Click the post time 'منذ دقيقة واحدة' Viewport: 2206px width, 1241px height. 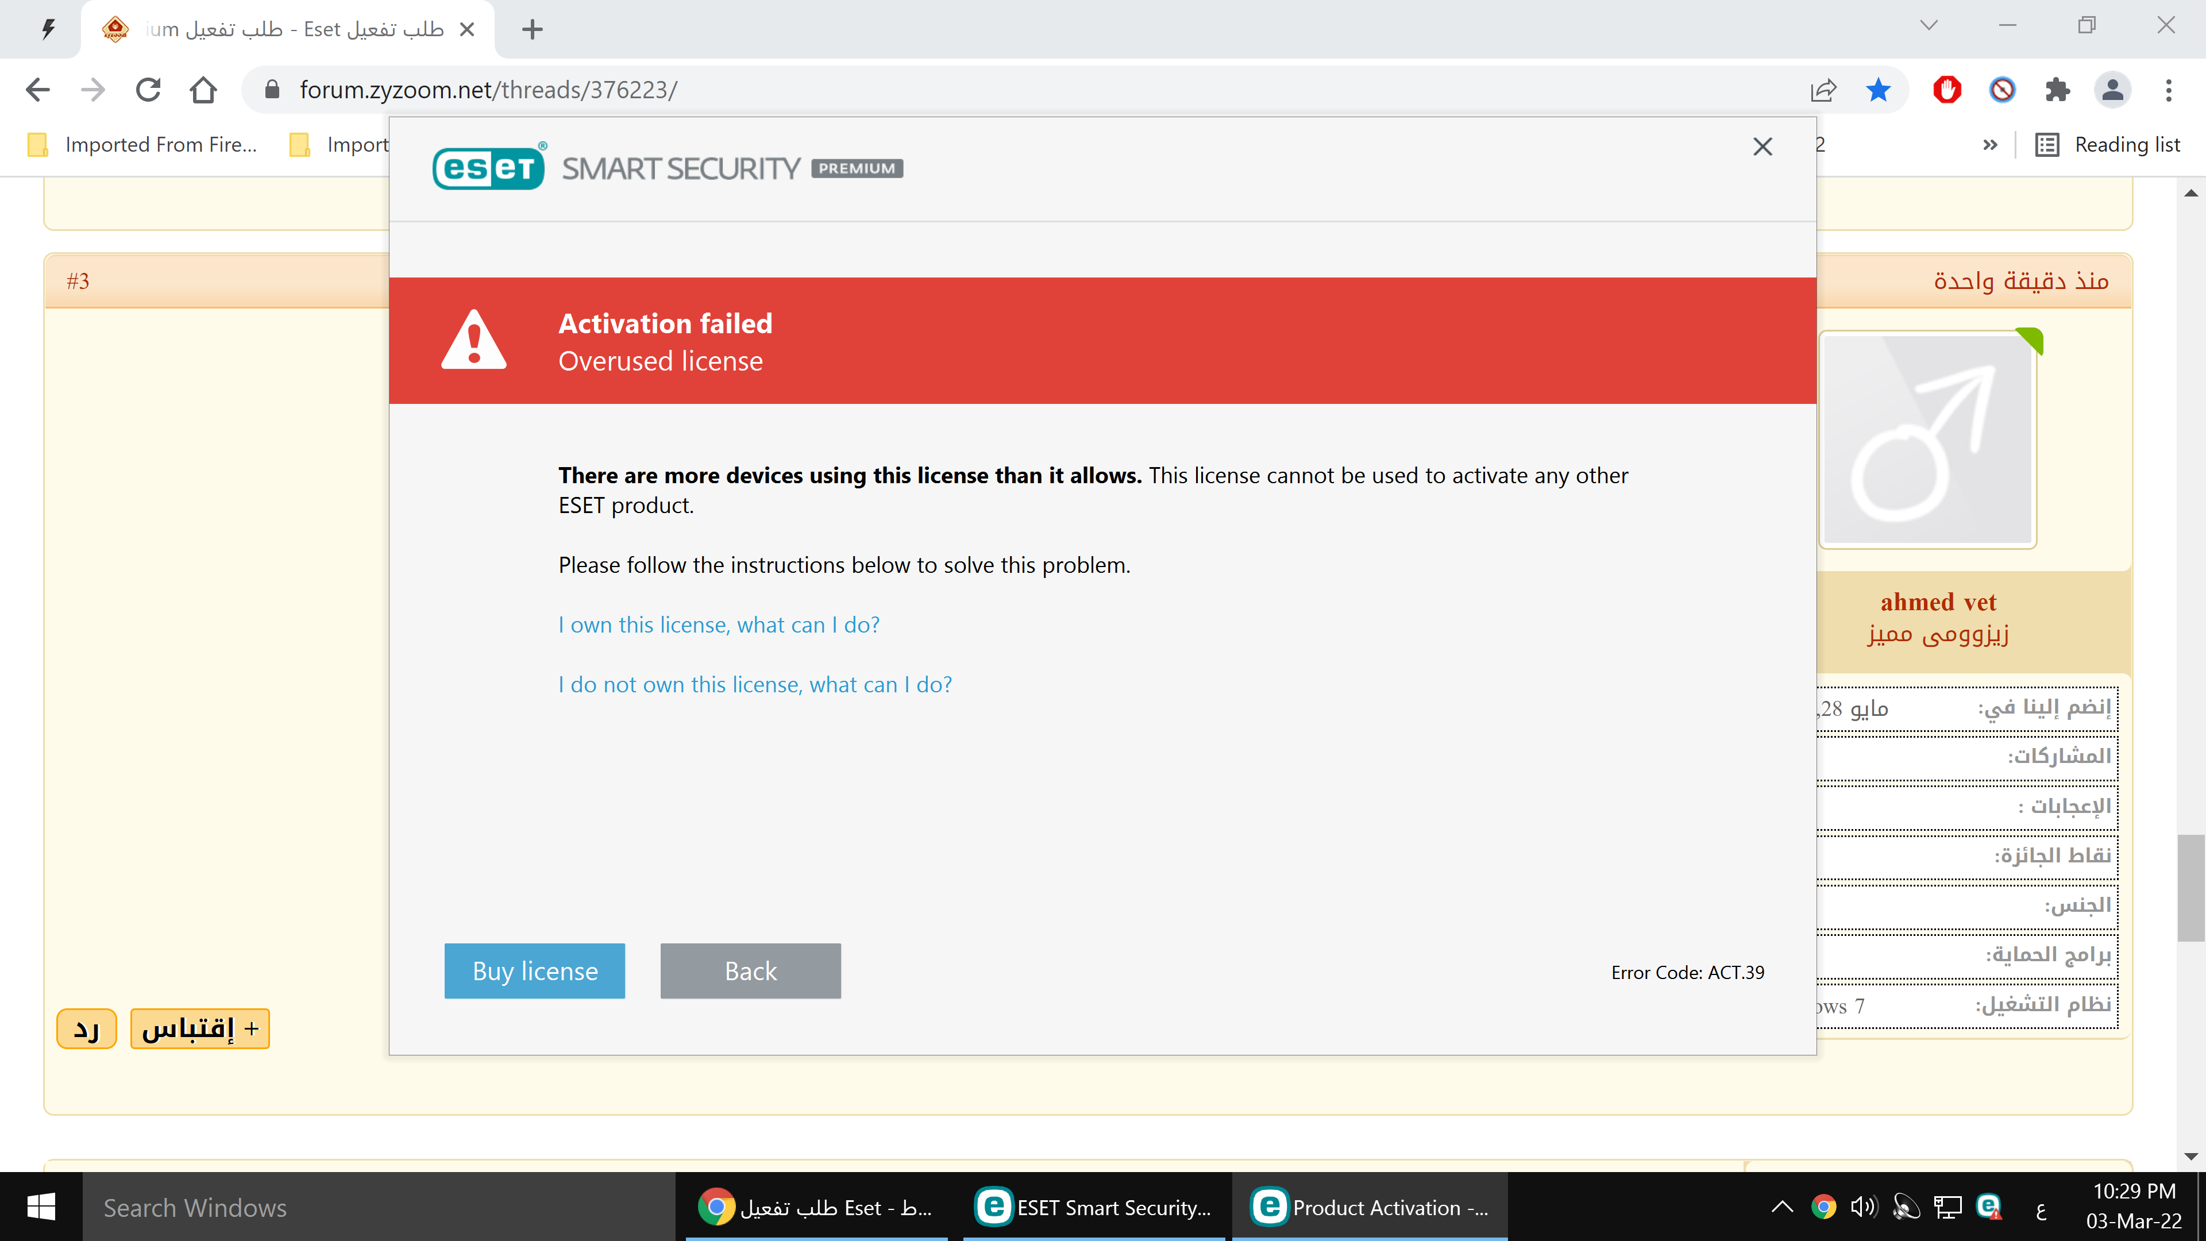pos(2021,281)
